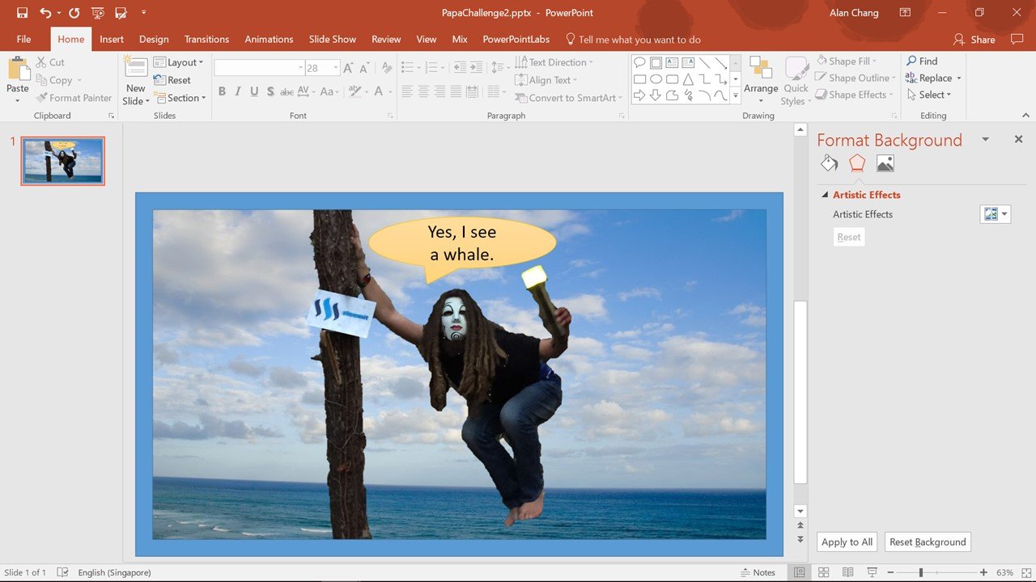Image resolution: width=1036 pixels, height=582 pixels.
Task: Switch to Slide Sorter view icon
Action: [x=824, y=572]
